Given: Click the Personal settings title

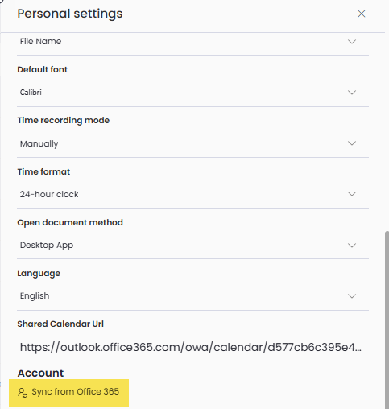Looking at the screenshot, I should (70, 14).
